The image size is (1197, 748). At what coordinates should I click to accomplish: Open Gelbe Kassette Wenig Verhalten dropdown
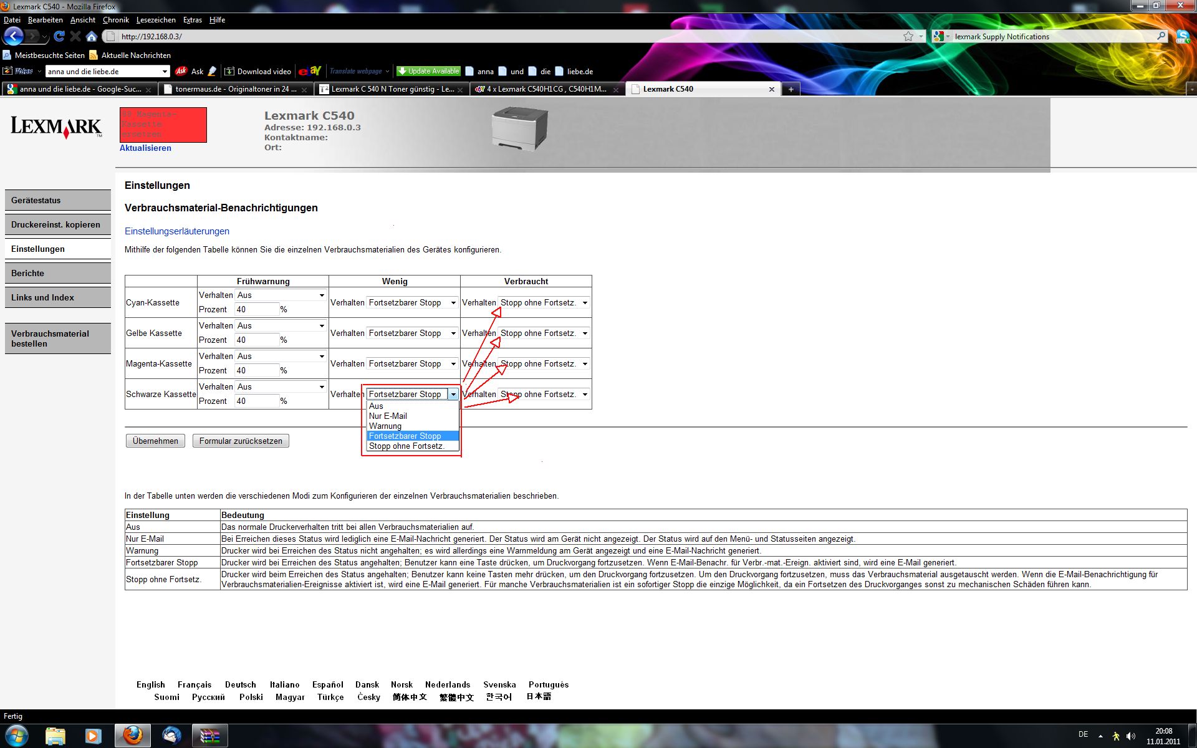412,333
